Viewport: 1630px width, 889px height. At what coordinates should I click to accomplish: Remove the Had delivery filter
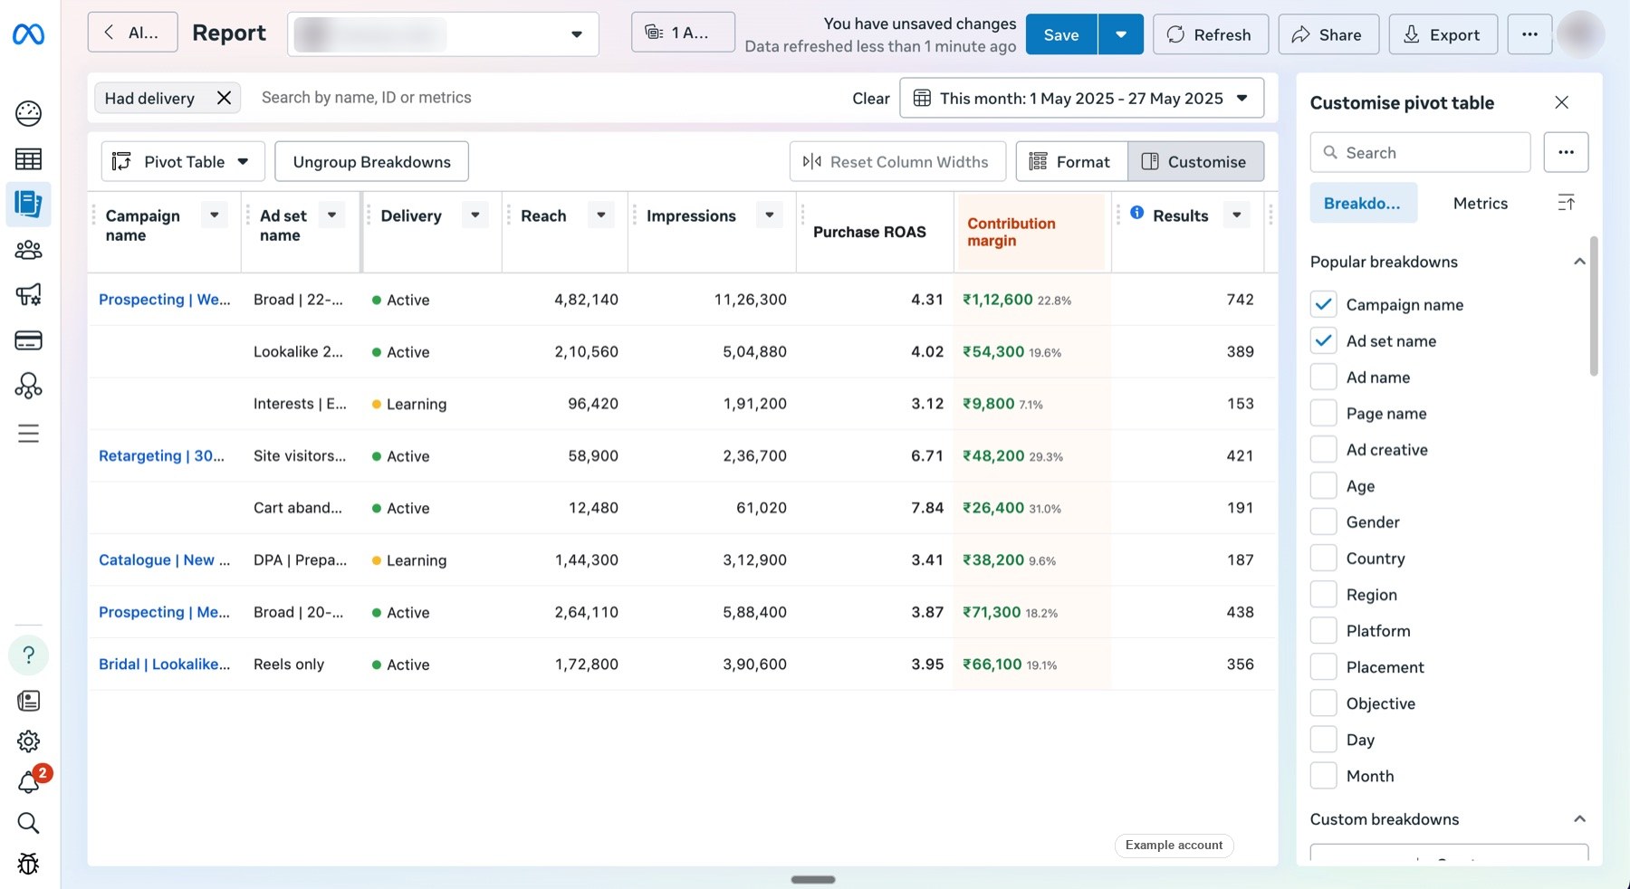[x=224, y=98]
